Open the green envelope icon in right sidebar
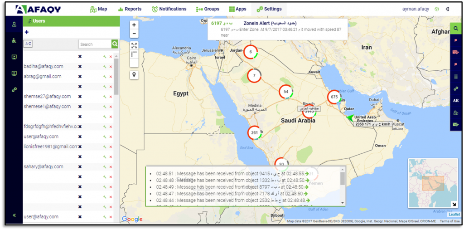Image resolution: width=464 pixels, height=230 pixels. [x=456, y=124]
